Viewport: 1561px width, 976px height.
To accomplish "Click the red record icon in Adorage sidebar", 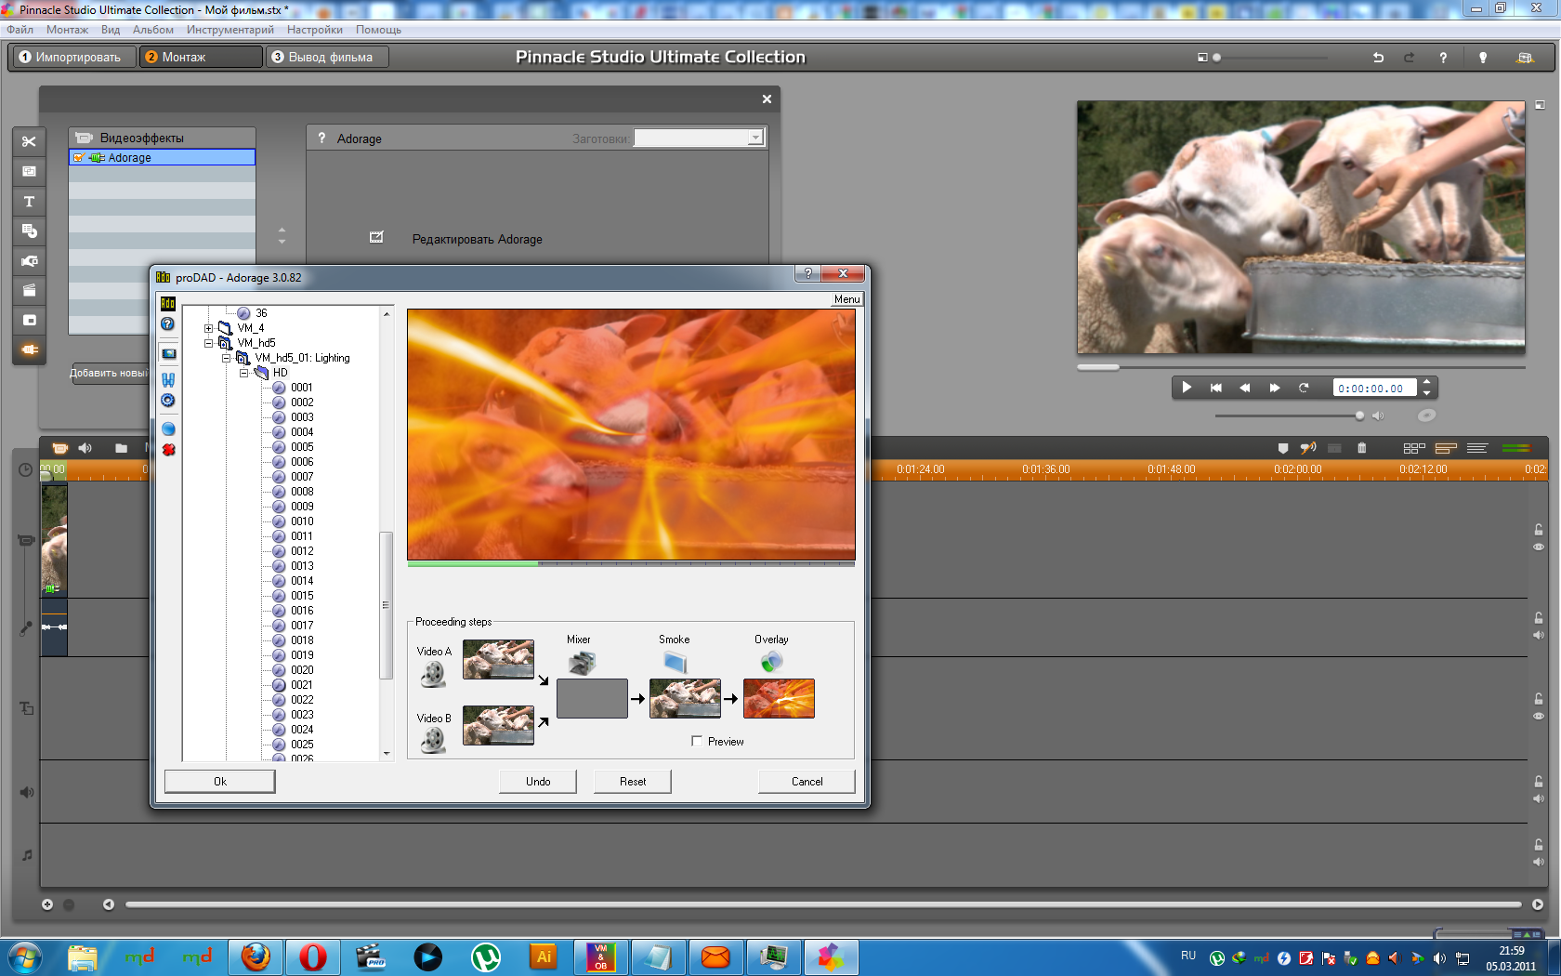I will [x=168, y=450].
